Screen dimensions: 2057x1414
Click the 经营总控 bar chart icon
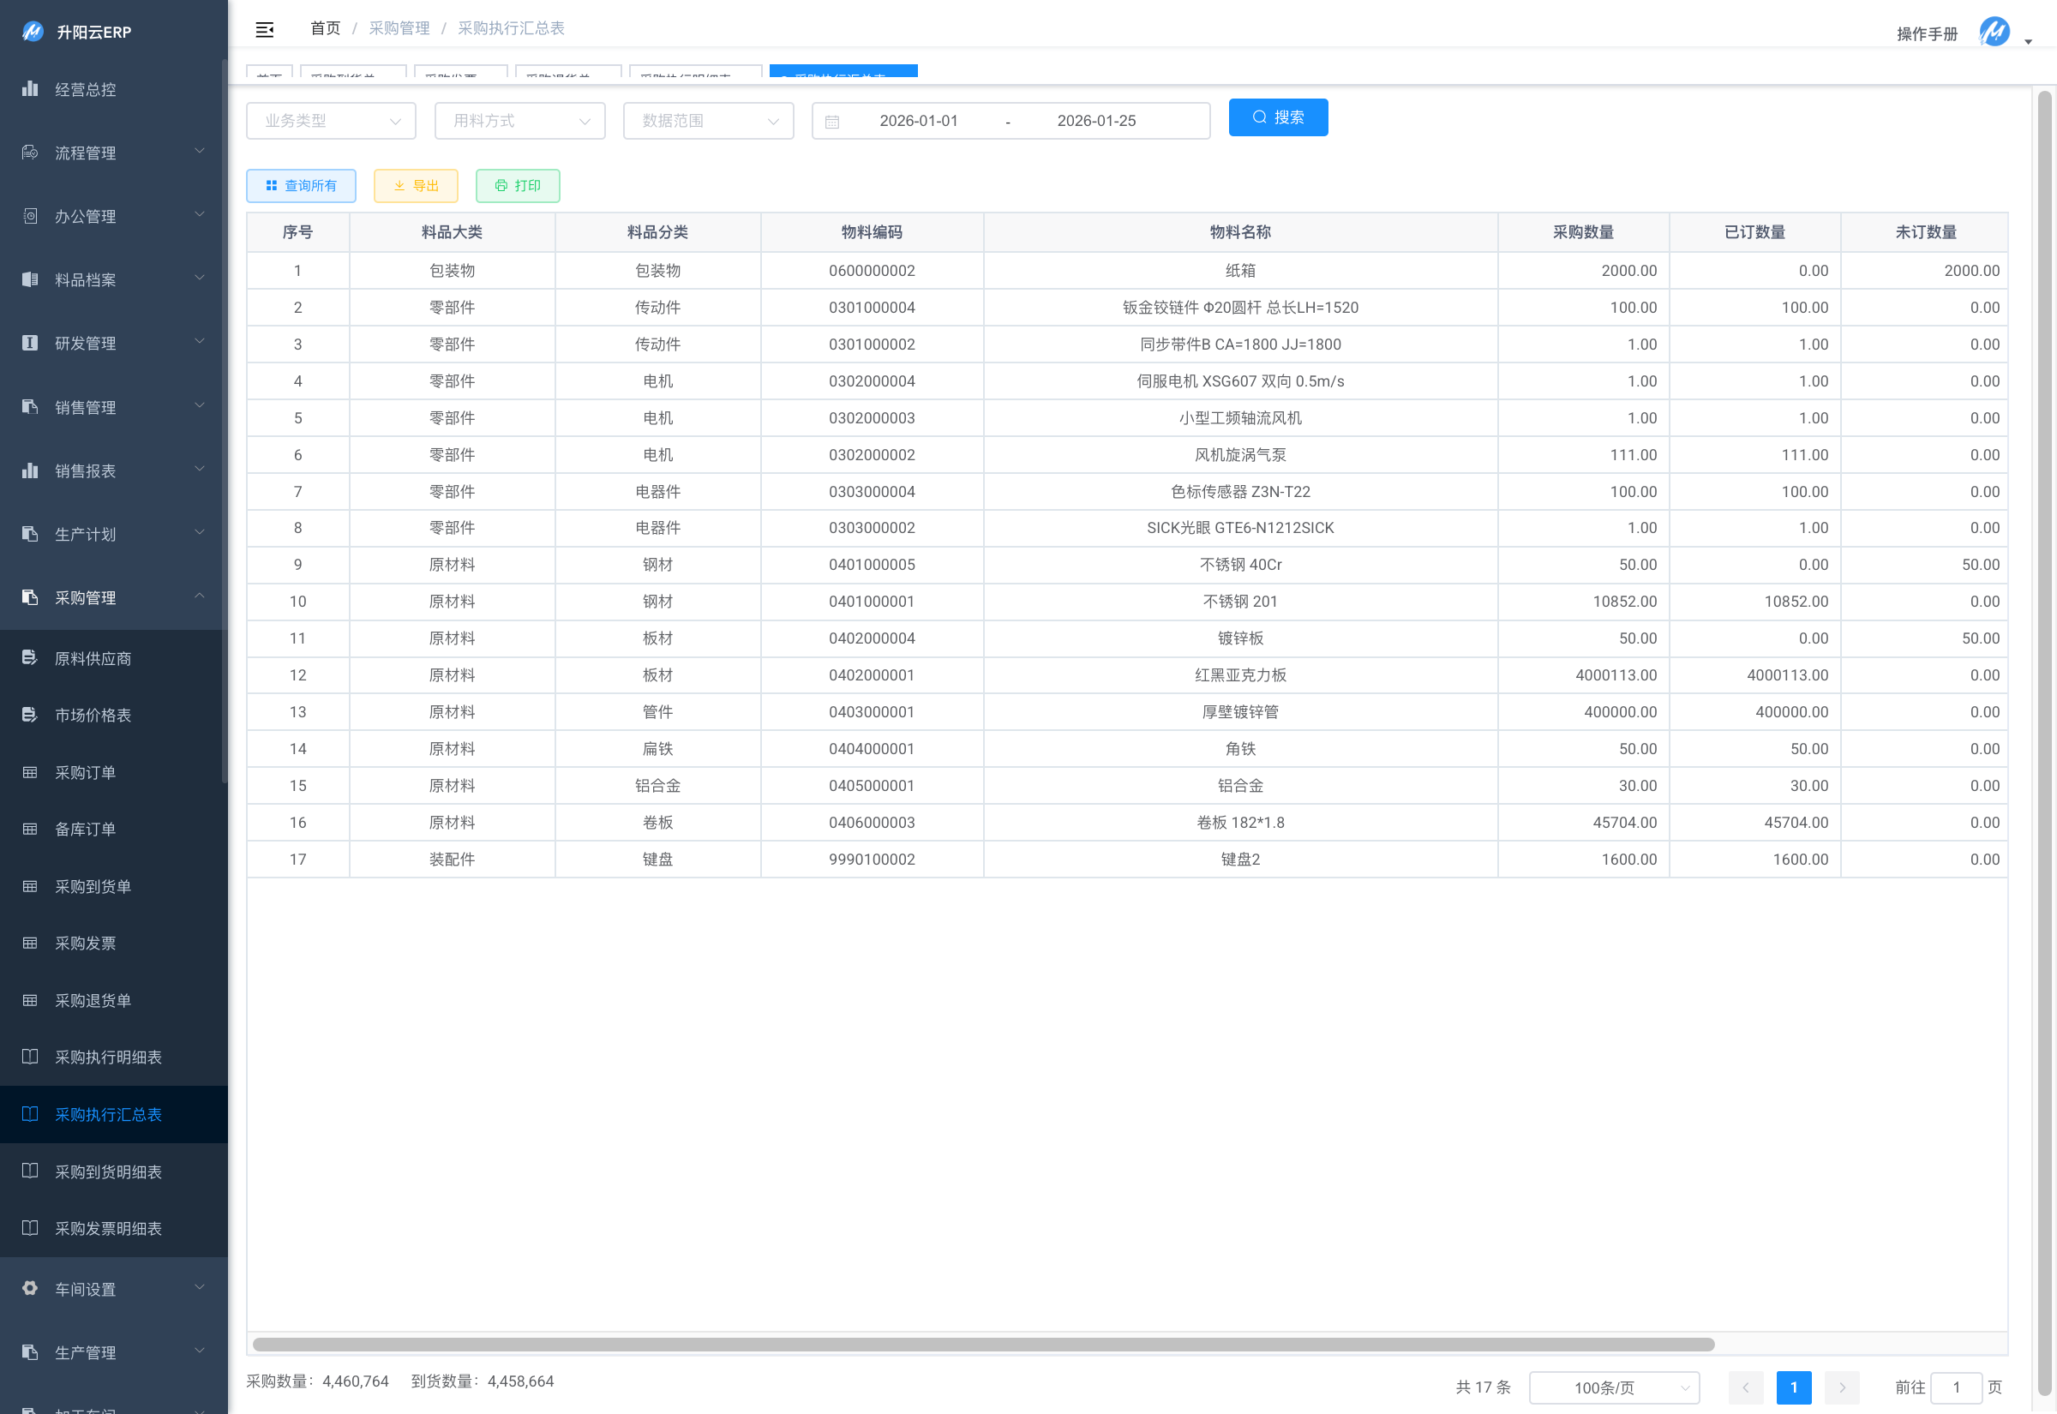point(30,88)
